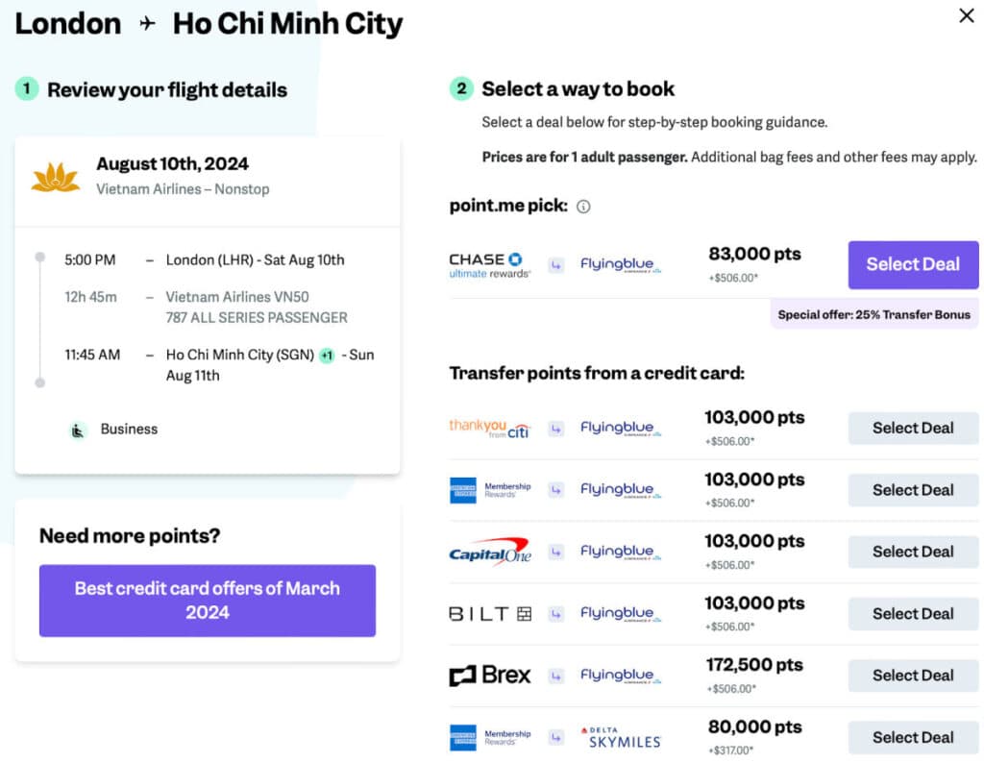984x763 pixels.
Task: Click the Business class seat icon
Action: tap(79, 430)
